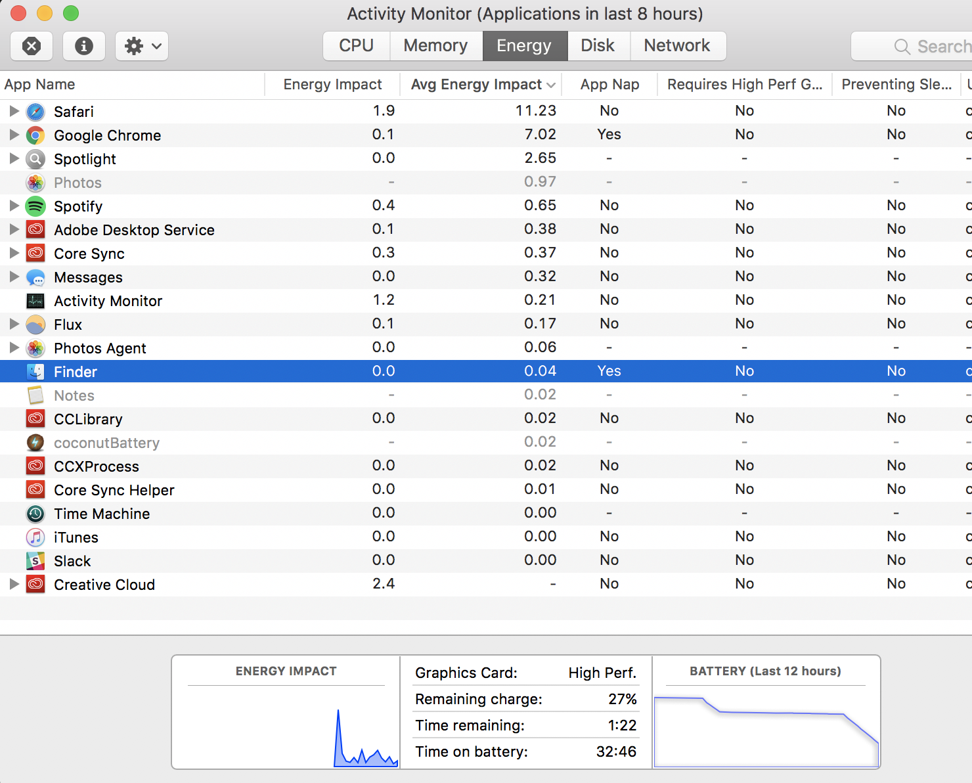Select the Safari row by its name
The image size is (972, 783).
(x=74, y=112)
